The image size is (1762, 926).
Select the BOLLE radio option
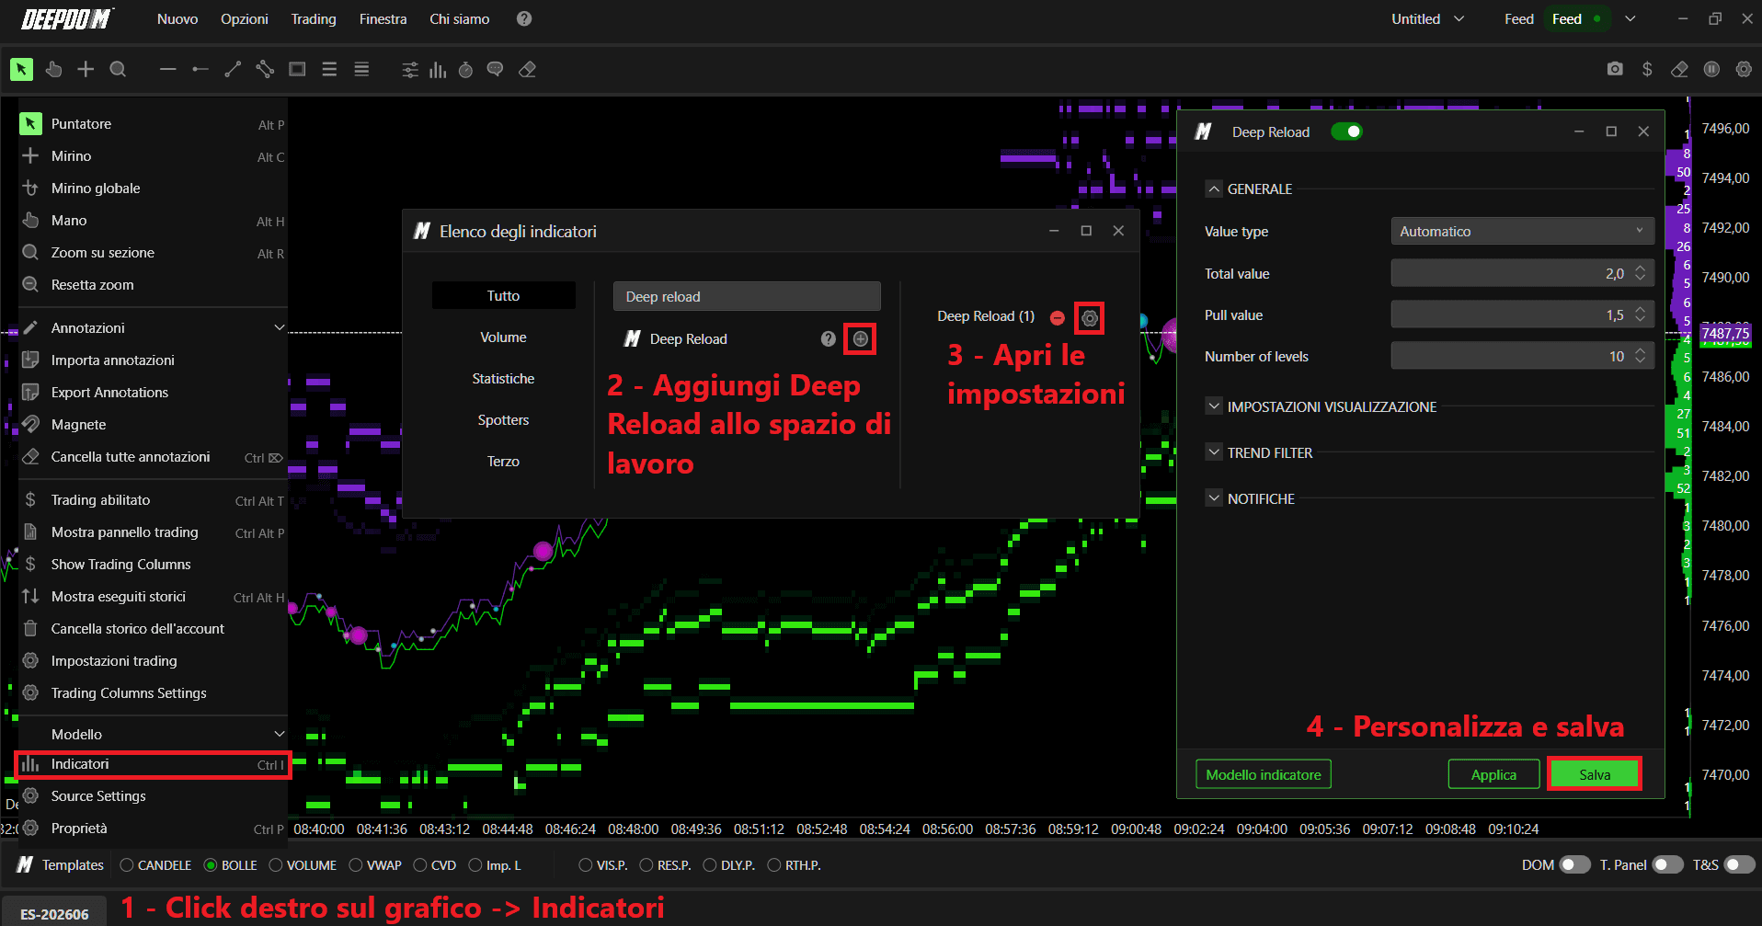[x=211, y=865]
